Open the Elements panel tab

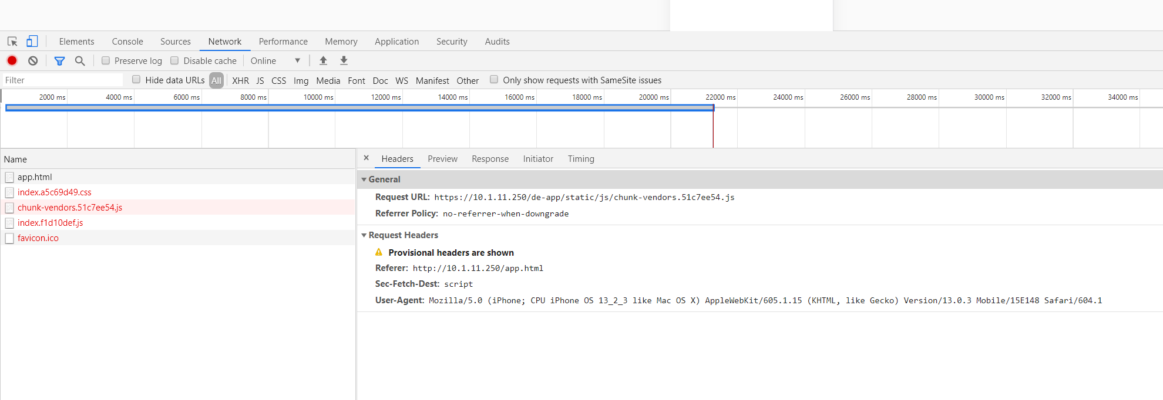coord(76,42)
